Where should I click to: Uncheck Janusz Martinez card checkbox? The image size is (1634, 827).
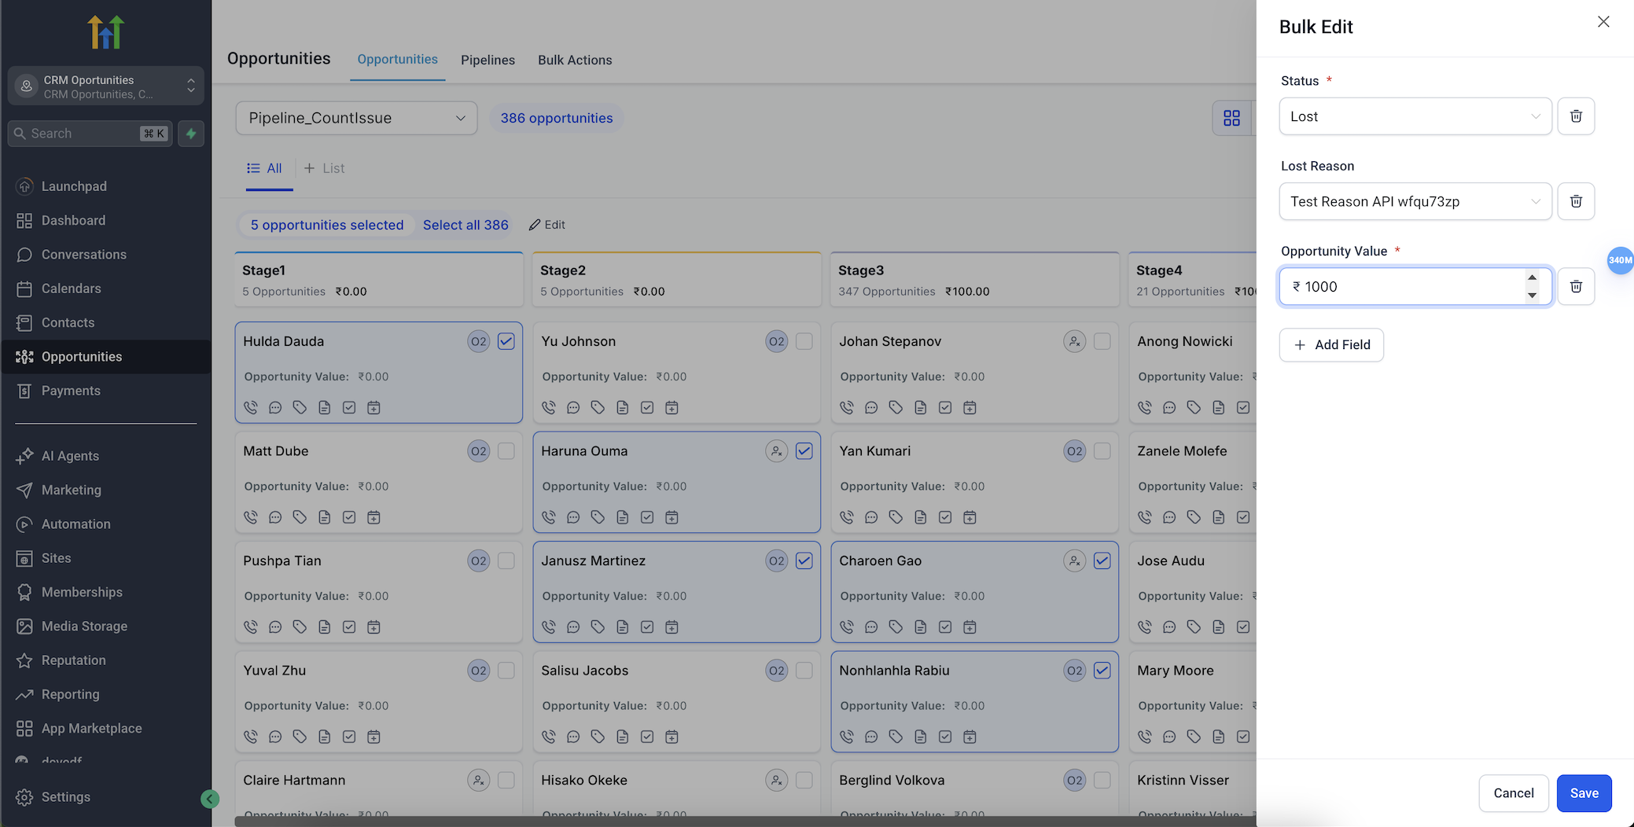click(804, 561)
